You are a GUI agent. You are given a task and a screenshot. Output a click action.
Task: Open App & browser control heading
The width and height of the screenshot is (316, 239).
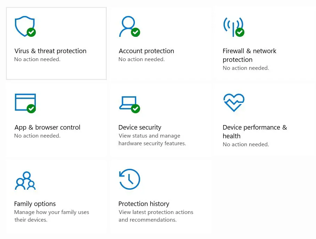[x=47, y=127]
